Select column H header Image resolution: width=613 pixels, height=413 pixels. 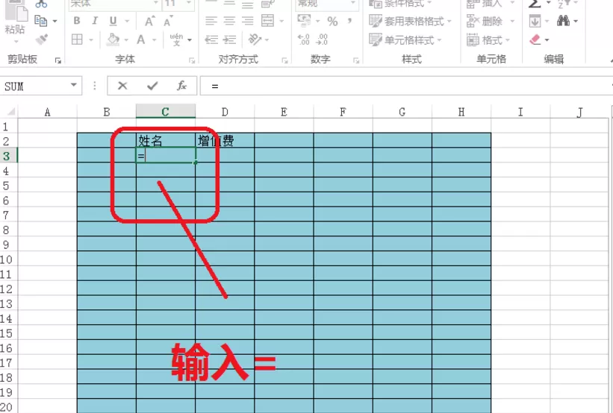click(x=461, y=112)
